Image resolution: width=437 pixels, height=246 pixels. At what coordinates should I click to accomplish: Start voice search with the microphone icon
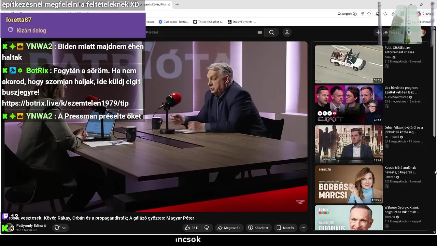[287, 32]
